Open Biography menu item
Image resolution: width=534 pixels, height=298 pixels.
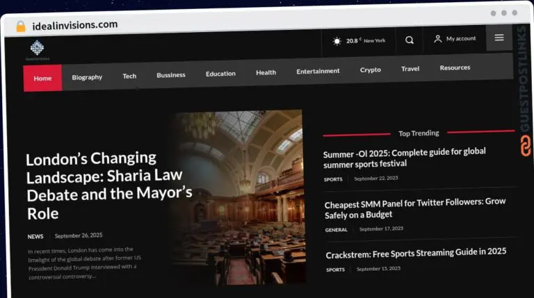pyautogui.click(x=87, y=77)
